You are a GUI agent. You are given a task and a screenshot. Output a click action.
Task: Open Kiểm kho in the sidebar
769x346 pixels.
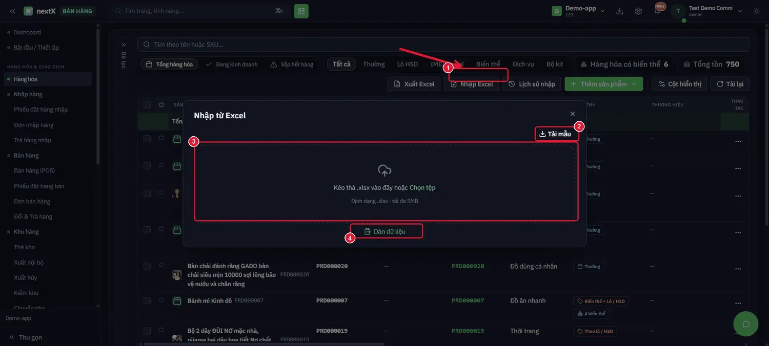[26, 293]
